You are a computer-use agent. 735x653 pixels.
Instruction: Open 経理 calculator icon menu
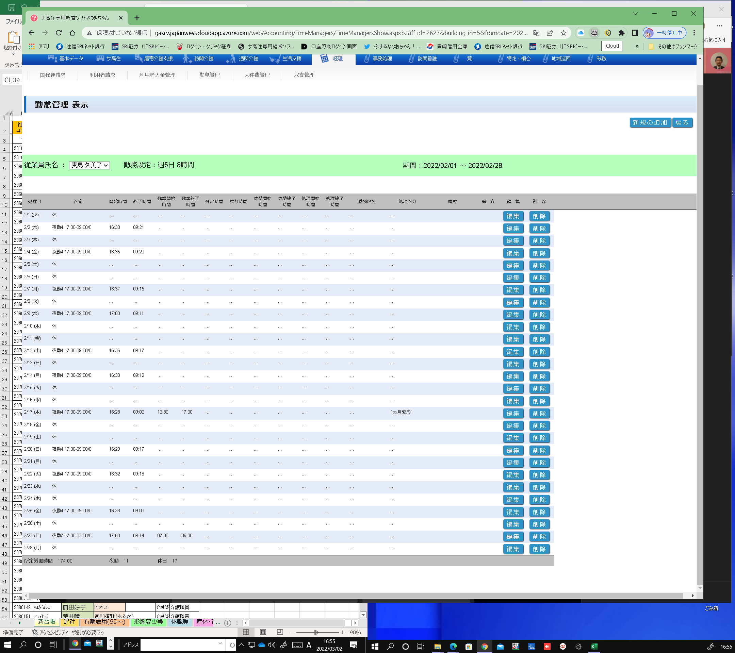coord(324,58)
